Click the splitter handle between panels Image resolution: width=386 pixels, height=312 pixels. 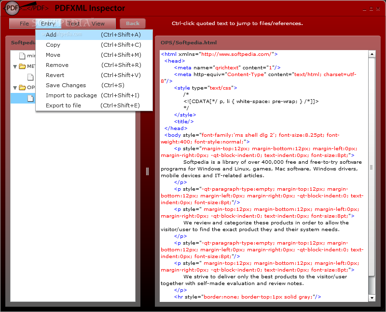tap(147, 171)
